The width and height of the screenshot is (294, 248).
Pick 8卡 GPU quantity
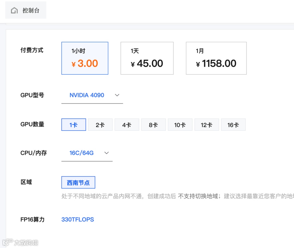pos(153,125)
